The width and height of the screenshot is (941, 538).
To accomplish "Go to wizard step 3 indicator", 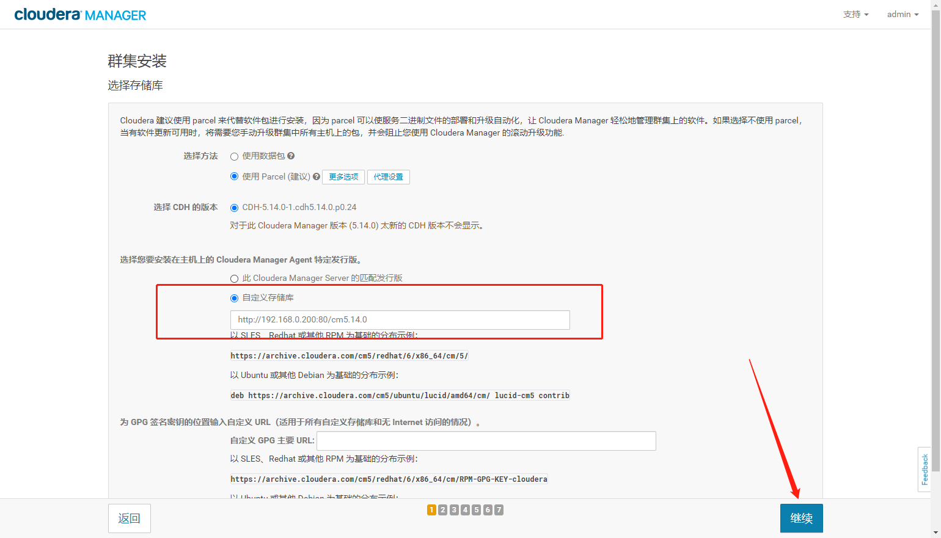I will pos(454,510).
